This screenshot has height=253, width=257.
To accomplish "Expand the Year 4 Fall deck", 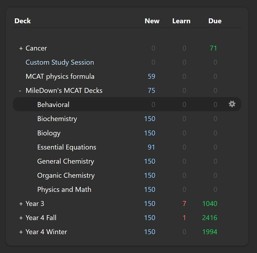I will pyautogui.click(x=21, y=218).
